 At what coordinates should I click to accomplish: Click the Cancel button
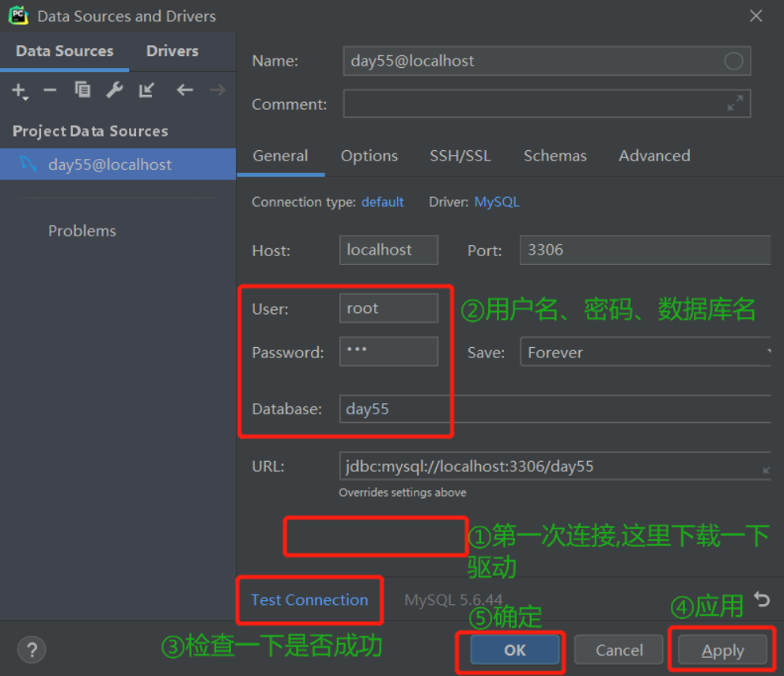[x=619, y=650]
